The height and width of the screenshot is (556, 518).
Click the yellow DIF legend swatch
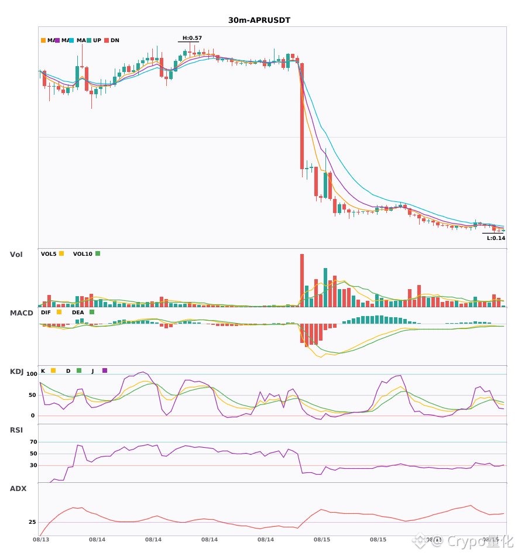[x=59, y=312]
